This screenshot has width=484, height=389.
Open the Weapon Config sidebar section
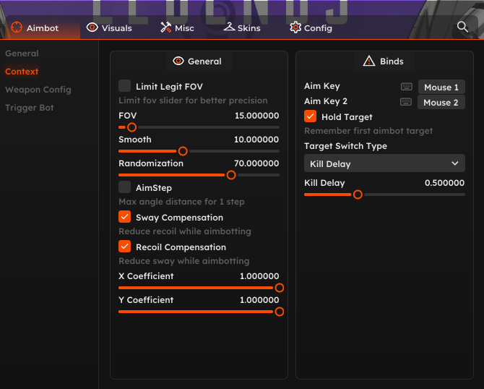(38, 90)
